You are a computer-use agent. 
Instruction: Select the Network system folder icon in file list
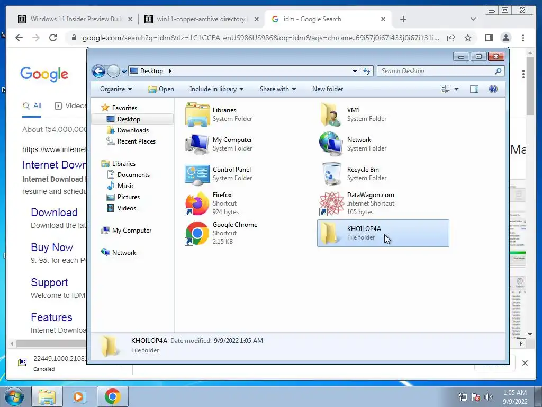[331, 144]
